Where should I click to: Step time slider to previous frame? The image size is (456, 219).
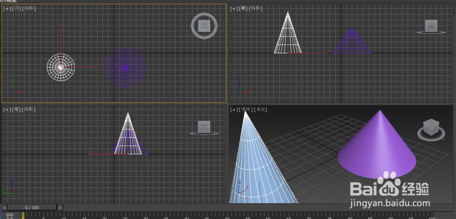pos(5,207)
